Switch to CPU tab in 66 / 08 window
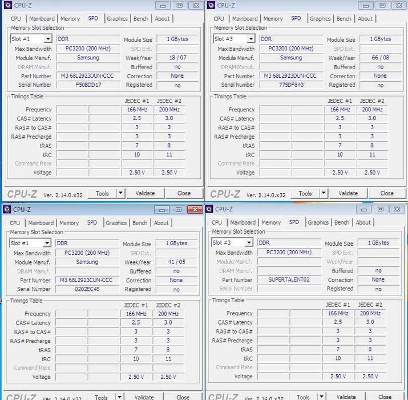The image size is (408, 400). [219, 19]
